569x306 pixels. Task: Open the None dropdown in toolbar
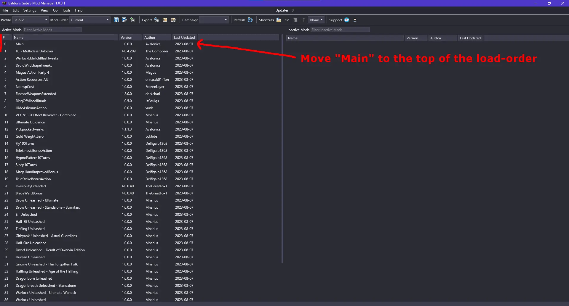click(316, 20)
